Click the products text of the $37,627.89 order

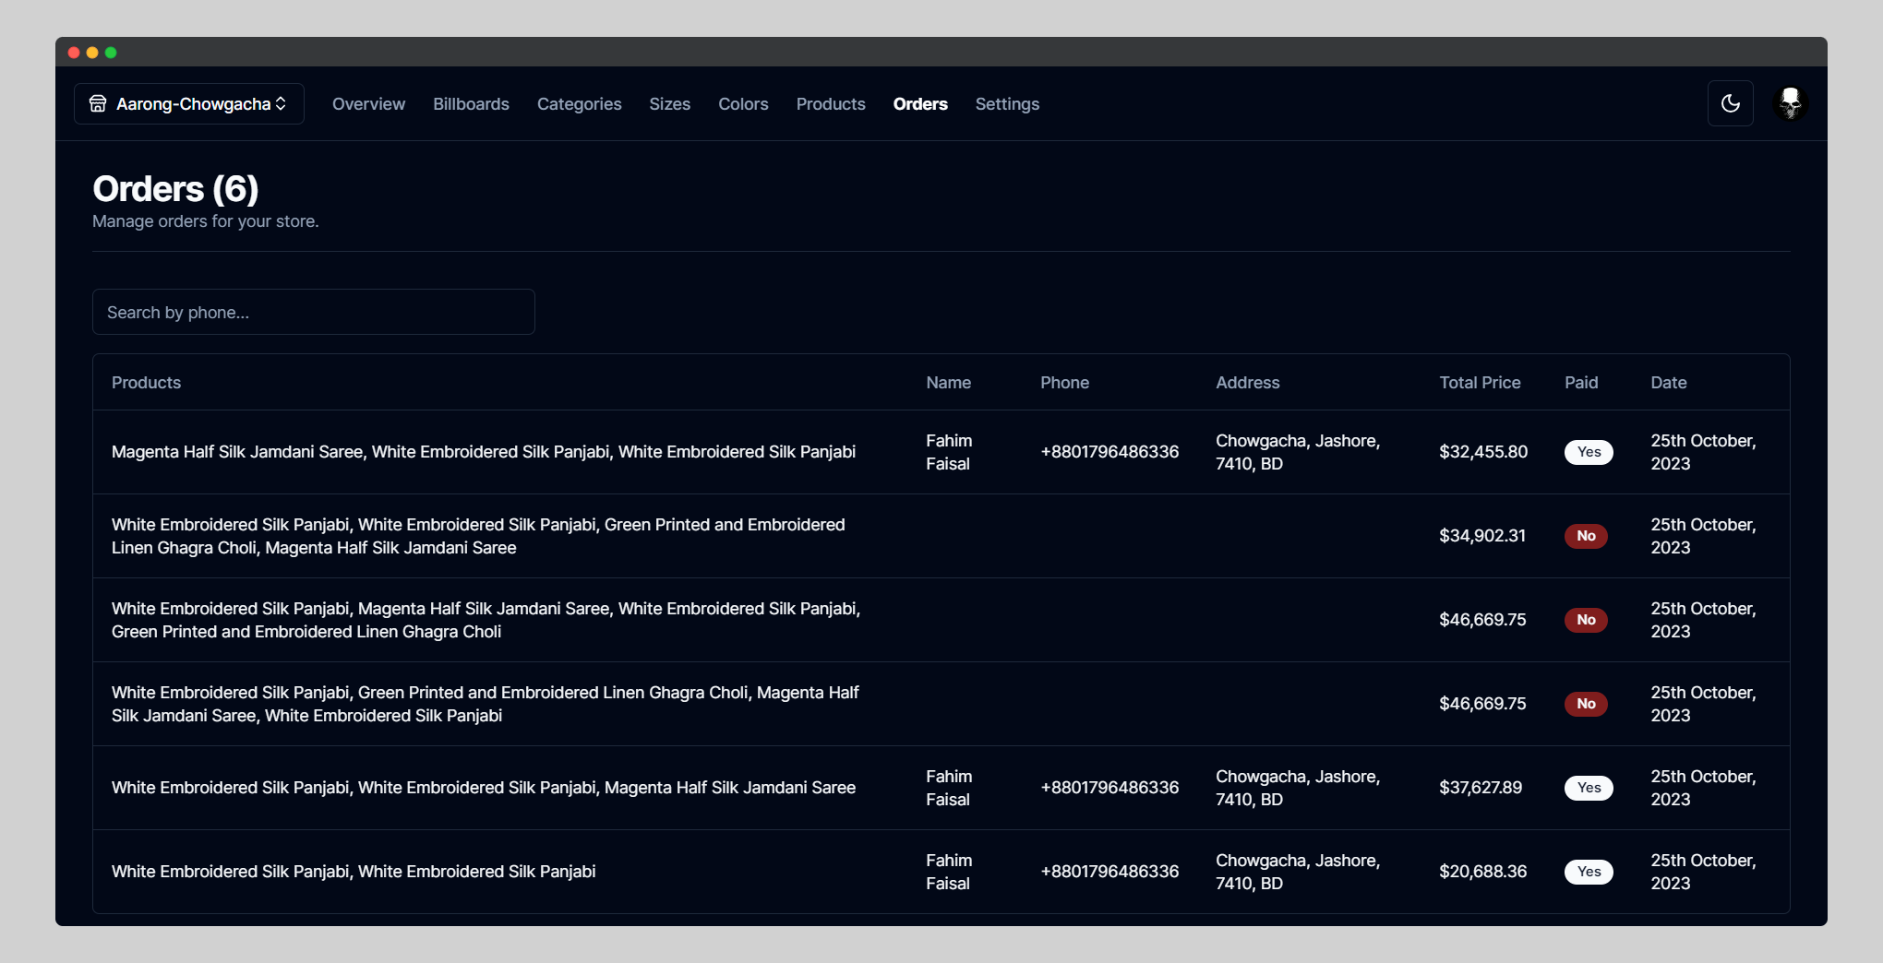coord(484,788)
